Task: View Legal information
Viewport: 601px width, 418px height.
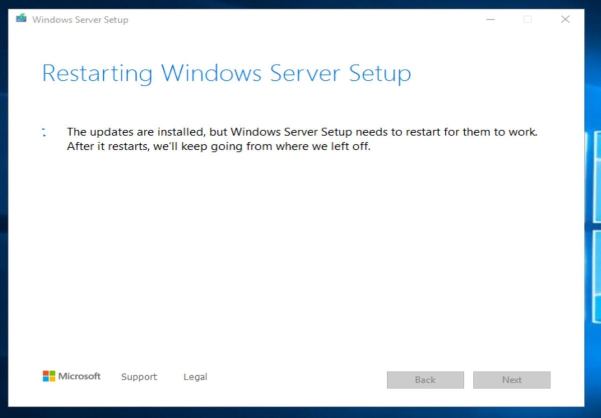Action: 194,376
